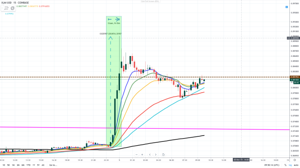Set time range to All
The height and width of the screenshot is (168, 300).
pyautogui.click(x=43, y=165)
